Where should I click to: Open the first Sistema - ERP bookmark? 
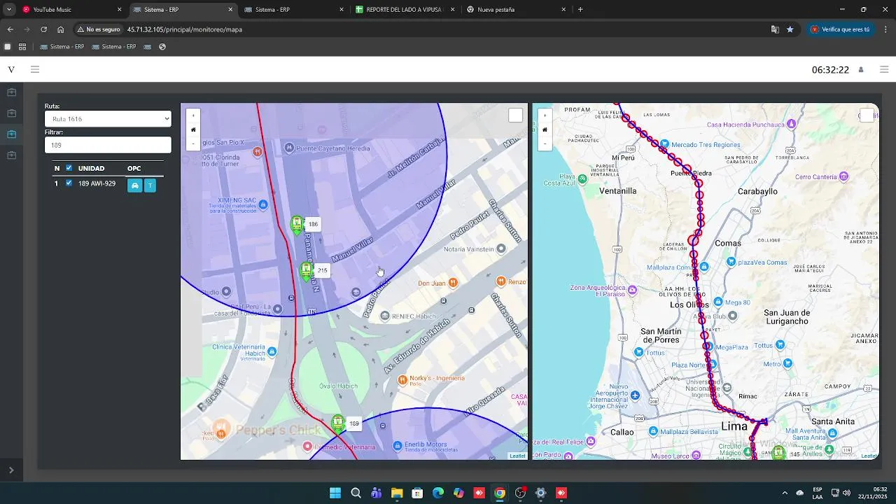coord(62,47)
